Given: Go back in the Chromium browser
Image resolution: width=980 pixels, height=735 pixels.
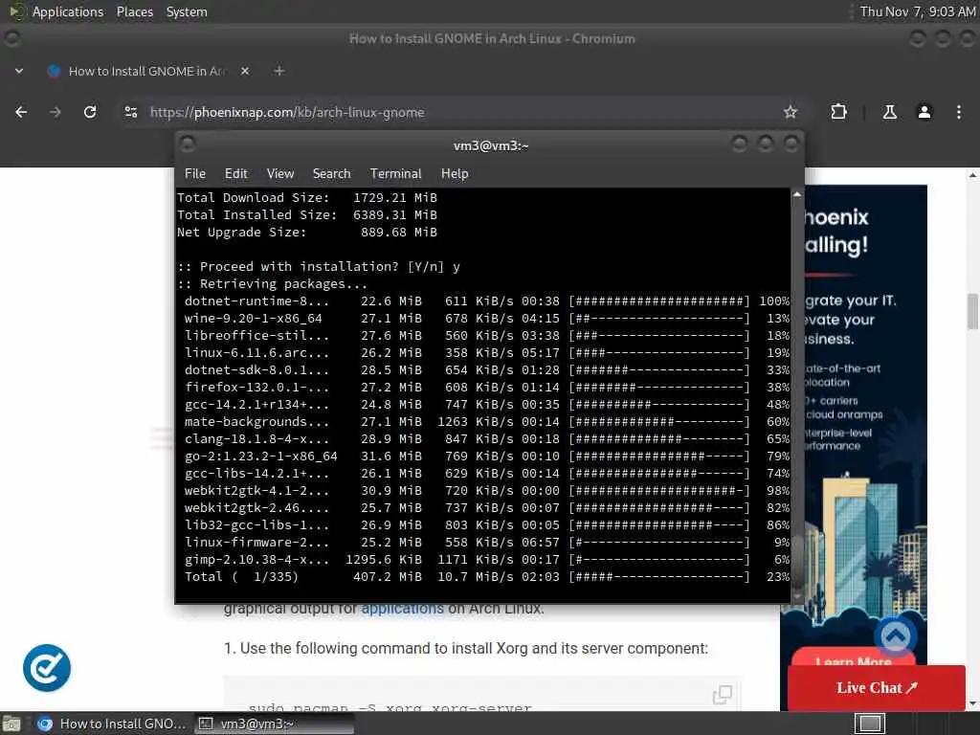Looking at the screenshot, I should coord(21,113).
